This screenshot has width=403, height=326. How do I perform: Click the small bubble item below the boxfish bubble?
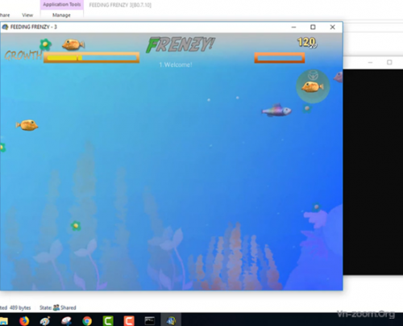click(307, 108)
